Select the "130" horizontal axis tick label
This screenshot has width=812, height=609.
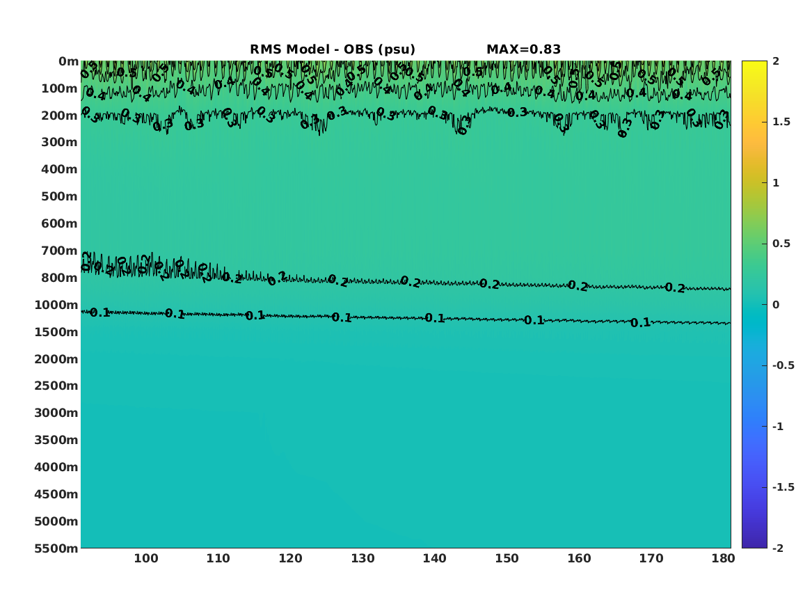click(x=363, y=559)
